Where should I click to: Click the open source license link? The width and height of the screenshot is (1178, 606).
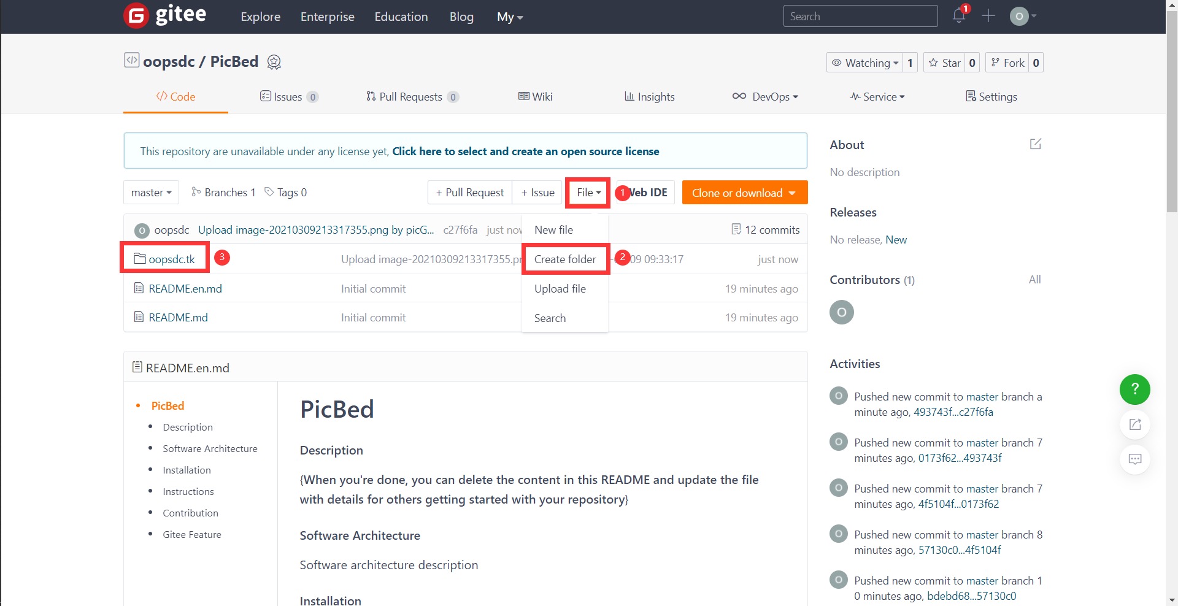tap(525, 151)
